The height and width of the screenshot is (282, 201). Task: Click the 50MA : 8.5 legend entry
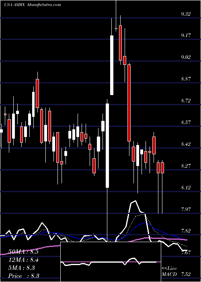[x=23, y=252]
